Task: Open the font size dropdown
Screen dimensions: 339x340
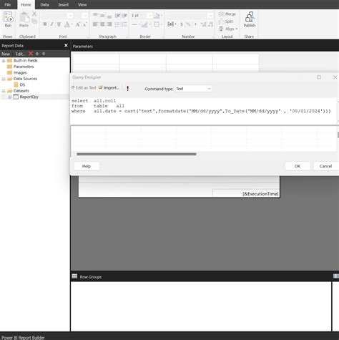Action: pos(85,16)
